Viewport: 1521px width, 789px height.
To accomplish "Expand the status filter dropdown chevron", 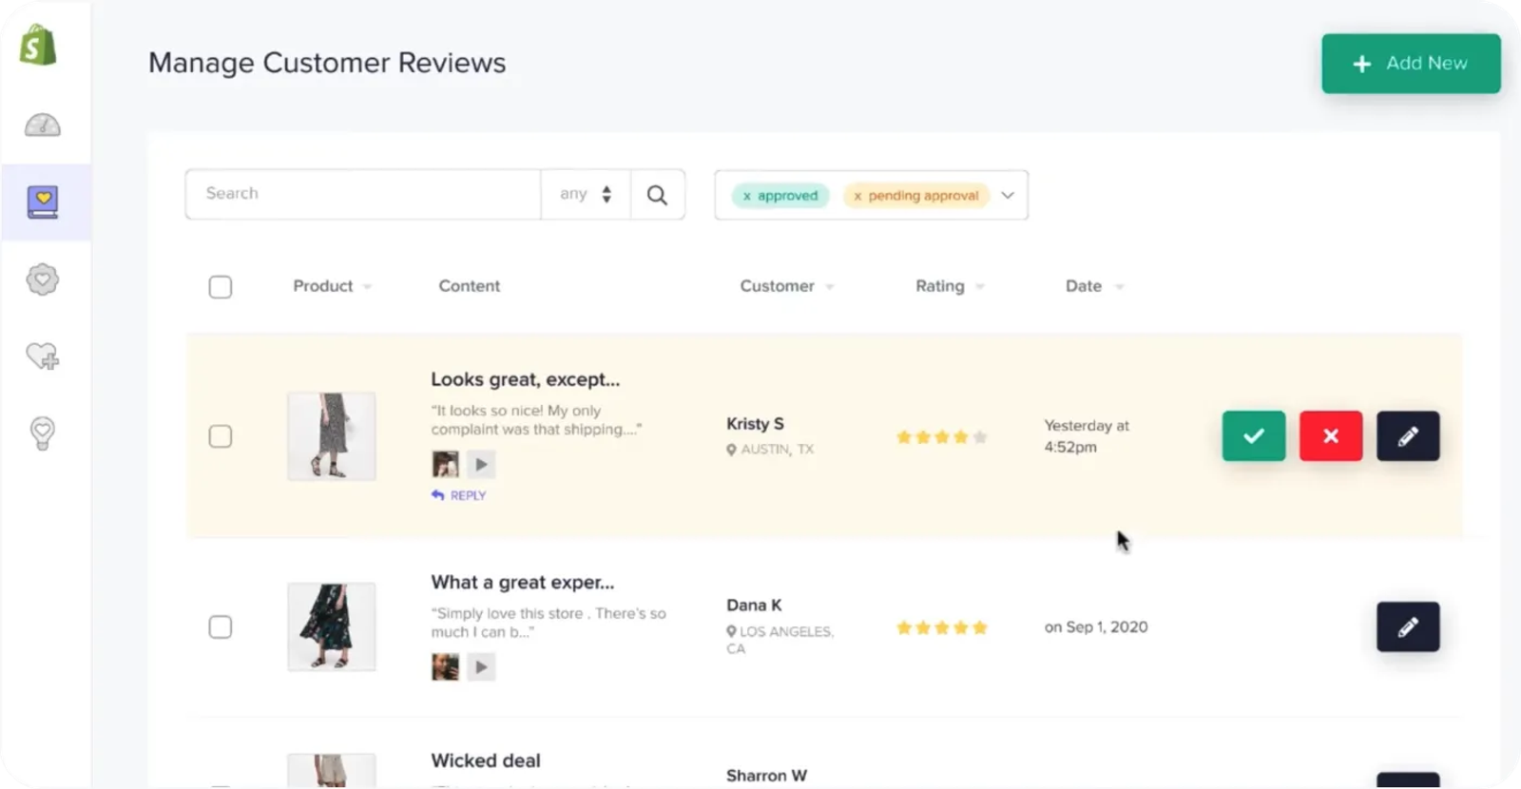I will [1008, 195].
